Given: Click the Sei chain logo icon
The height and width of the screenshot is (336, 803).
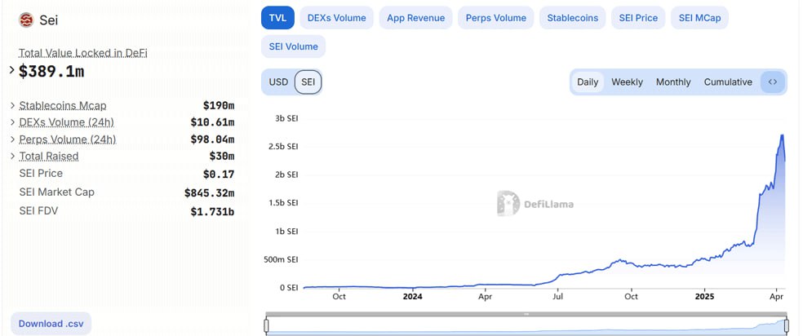Looking at the screenshot, I should point(26,20).
